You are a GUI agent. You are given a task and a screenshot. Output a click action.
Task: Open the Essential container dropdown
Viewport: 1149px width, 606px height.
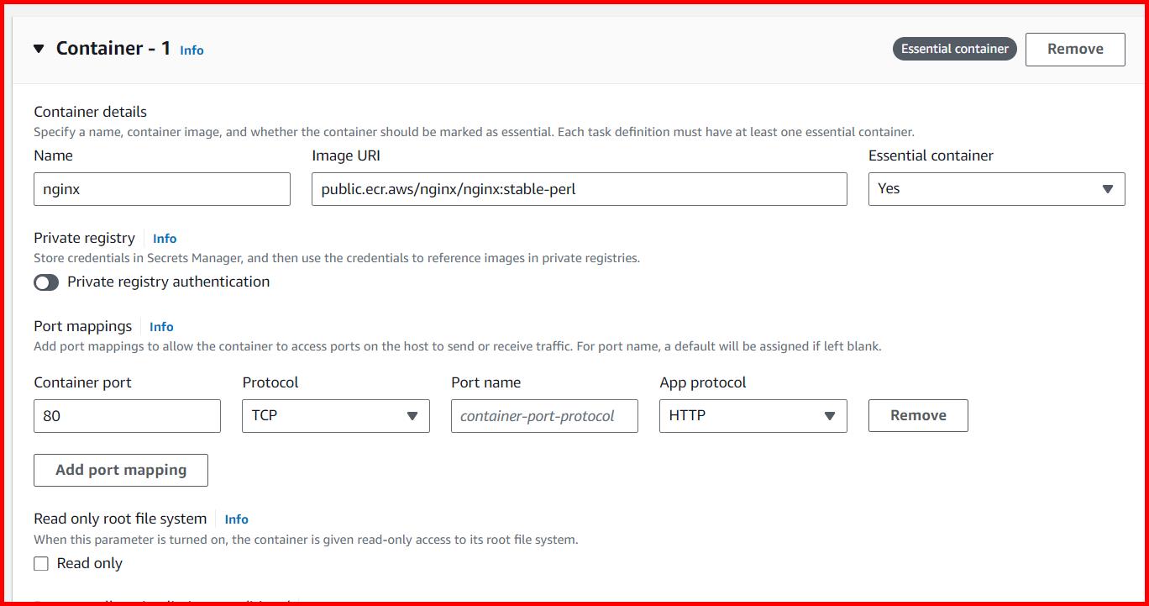click(996, 188)
